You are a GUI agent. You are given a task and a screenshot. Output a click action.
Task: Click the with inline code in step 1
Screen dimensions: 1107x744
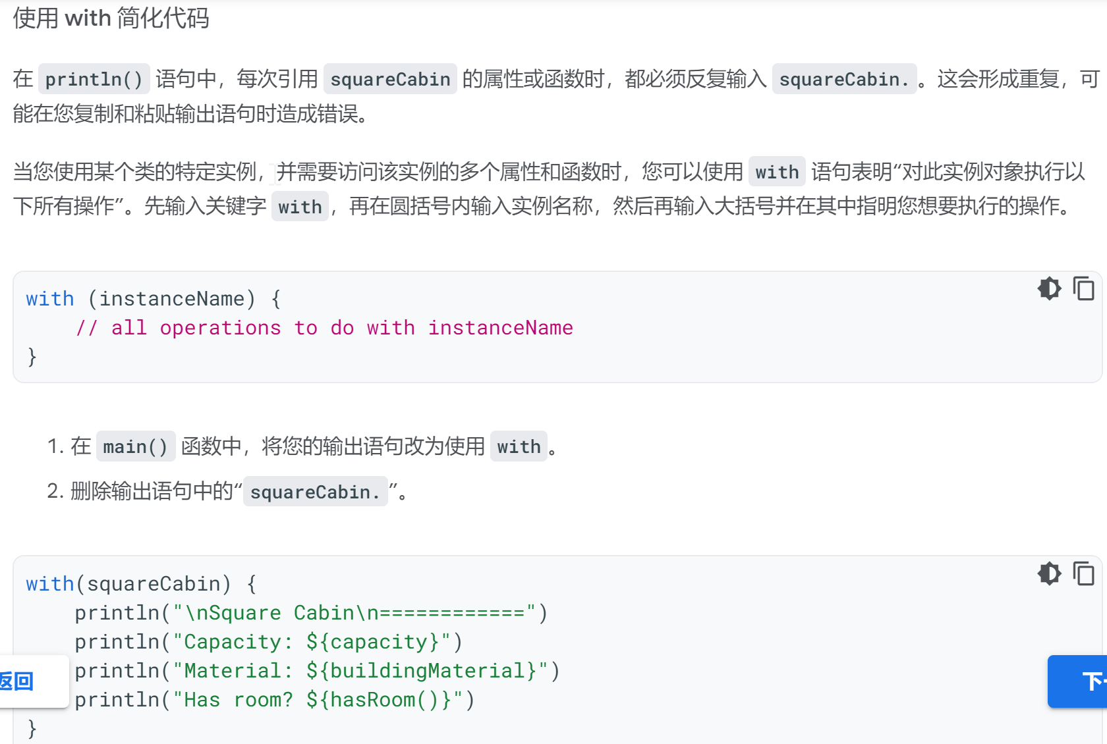(x=518, y=446)
